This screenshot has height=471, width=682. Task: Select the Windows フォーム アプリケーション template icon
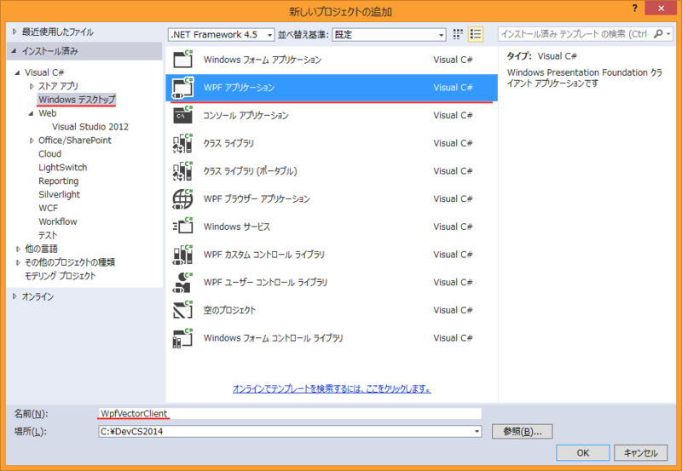pyautogui.click(x=182, y=60)
